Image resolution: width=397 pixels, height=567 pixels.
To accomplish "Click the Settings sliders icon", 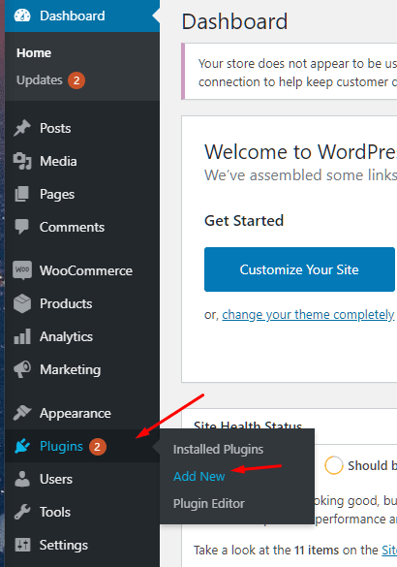I will click(x=22, y=545).
